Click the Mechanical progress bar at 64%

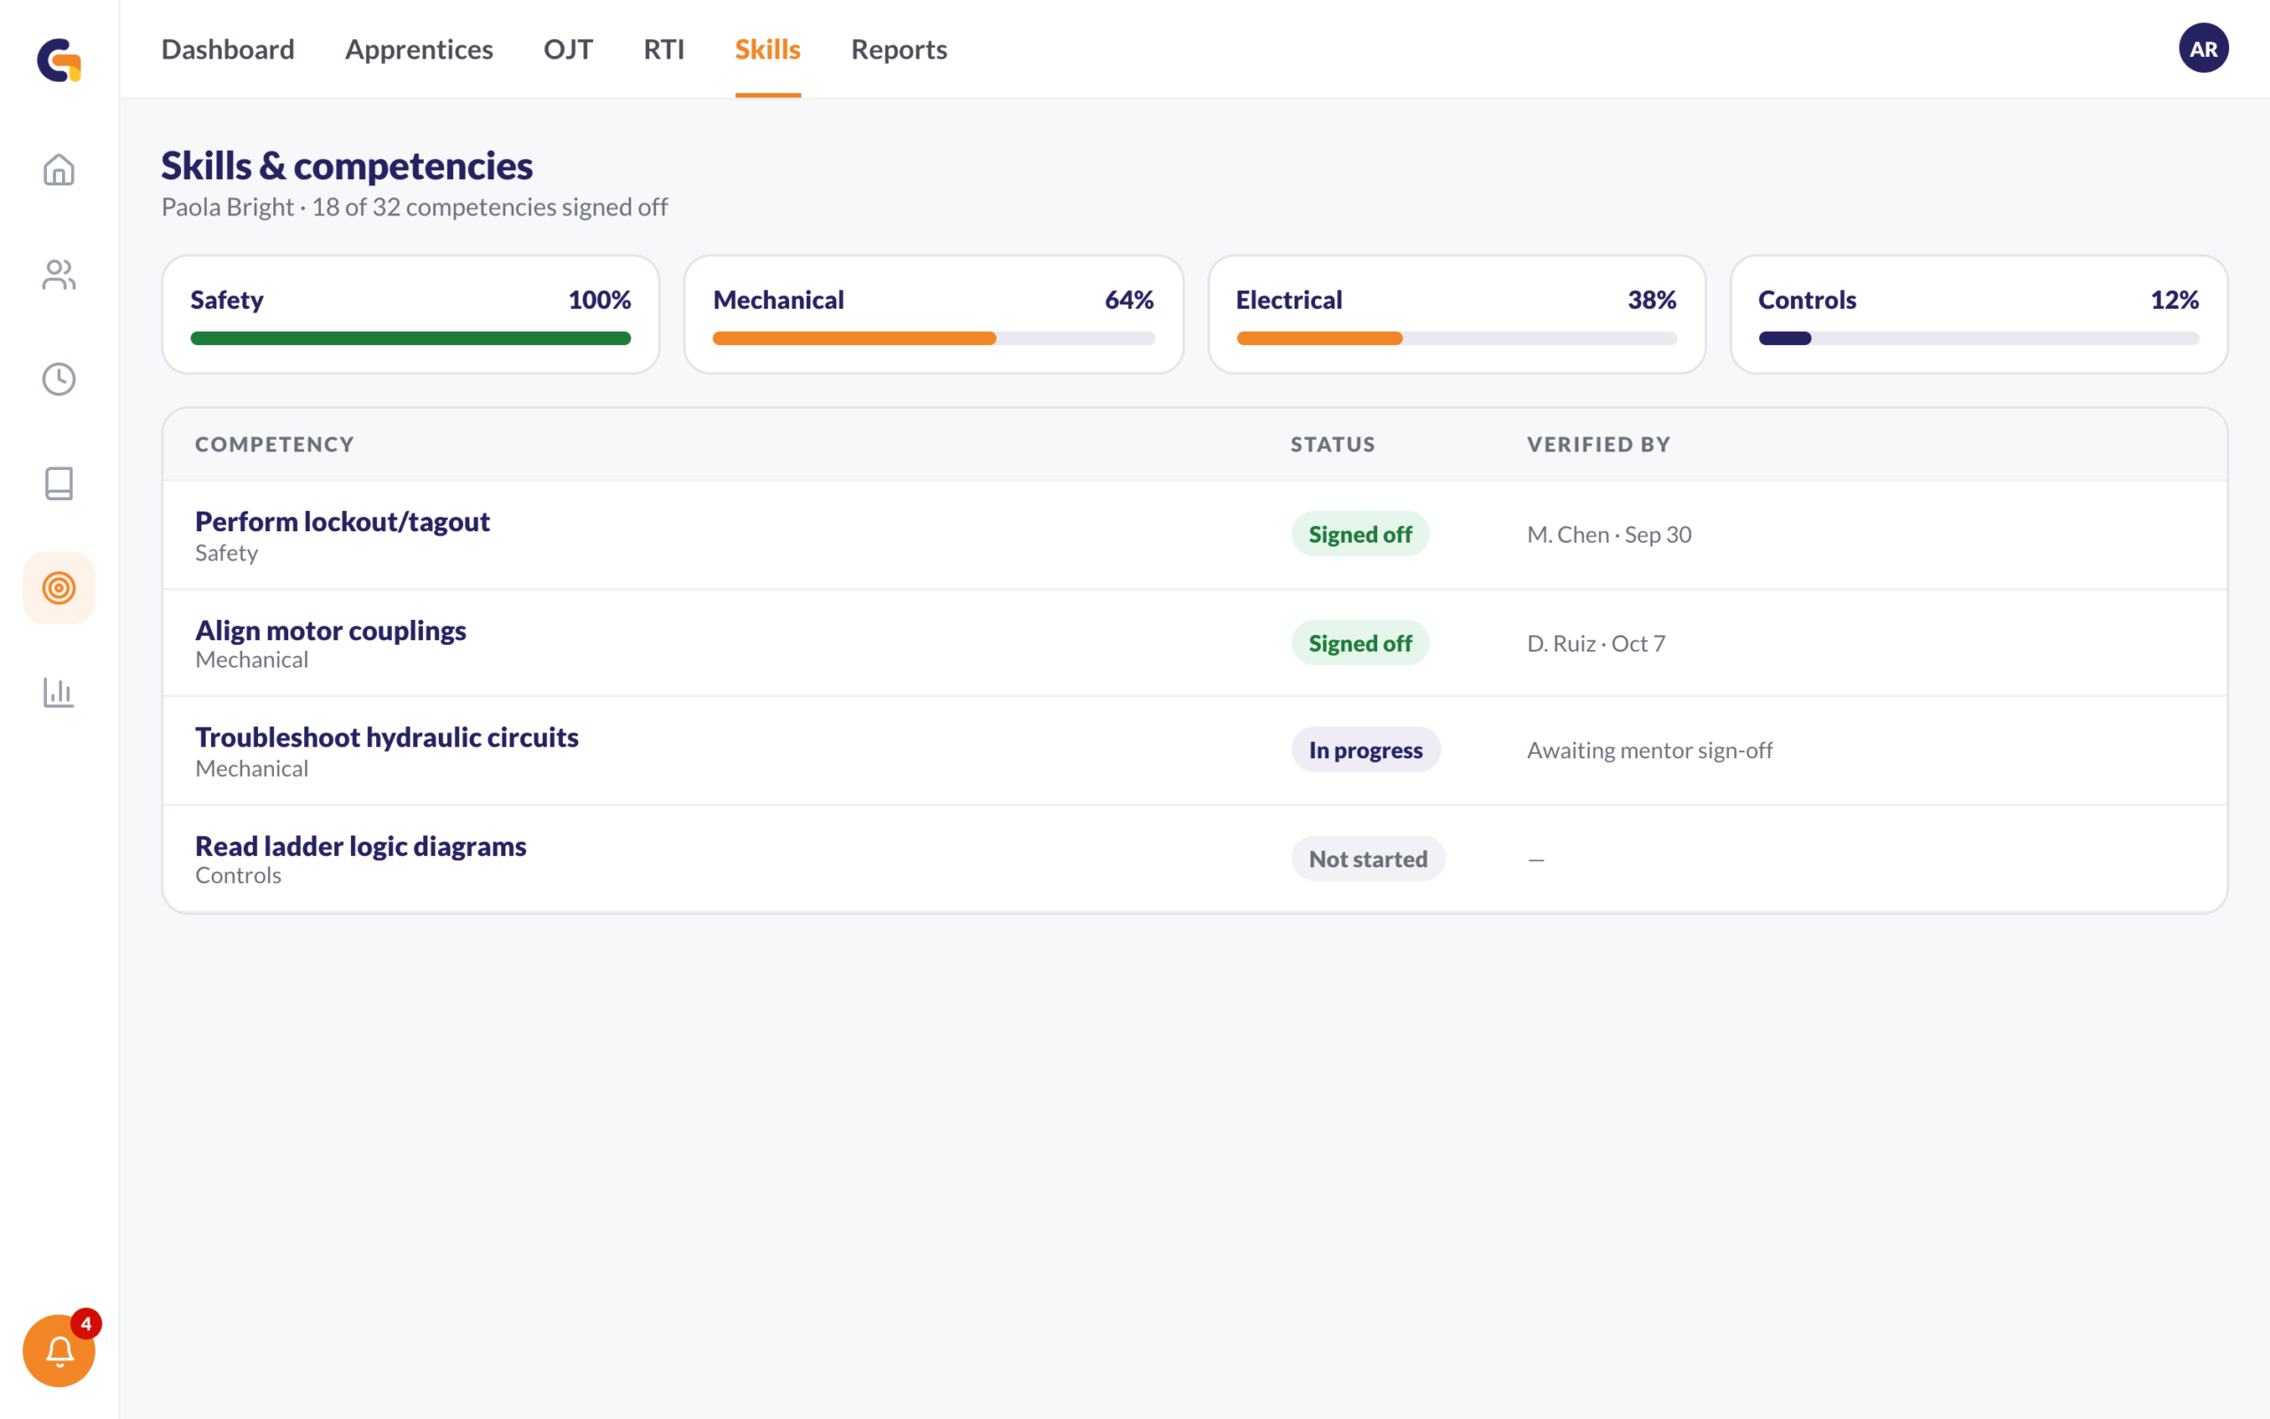(934, 338)
